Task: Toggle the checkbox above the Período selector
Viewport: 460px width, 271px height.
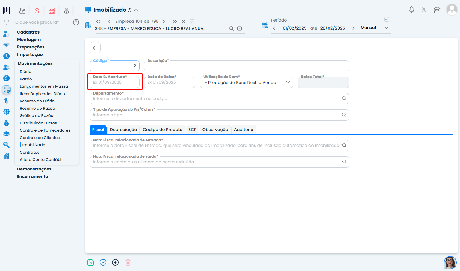Action: point(387,19)
